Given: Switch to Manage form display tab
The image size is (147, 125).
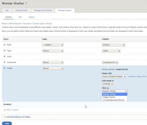Looking at the screenshot, I should [43, 10].
